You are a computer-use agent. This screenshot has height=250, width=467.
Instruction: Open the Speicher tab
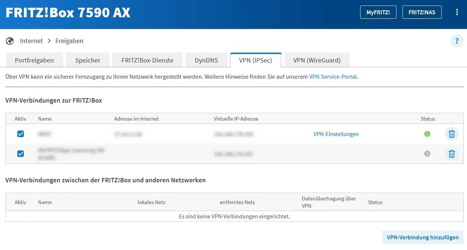[x=88, y=60]
